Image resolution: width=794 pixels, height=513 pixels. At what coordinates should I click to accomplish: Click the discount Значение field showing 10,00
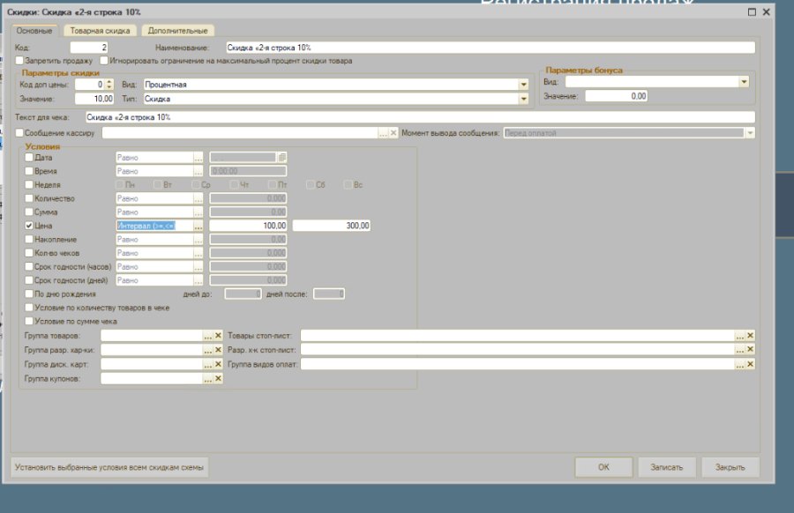(x=94, y=99)
